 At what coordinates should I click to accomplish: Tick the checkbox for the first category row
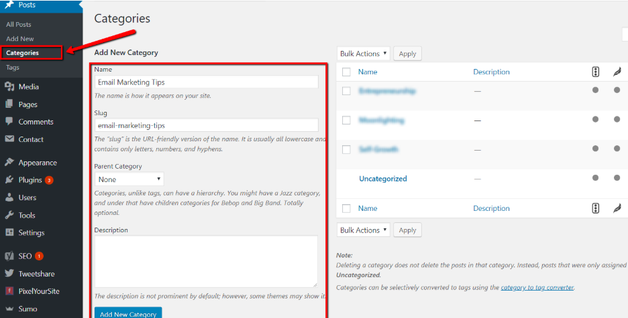[346, 91]
